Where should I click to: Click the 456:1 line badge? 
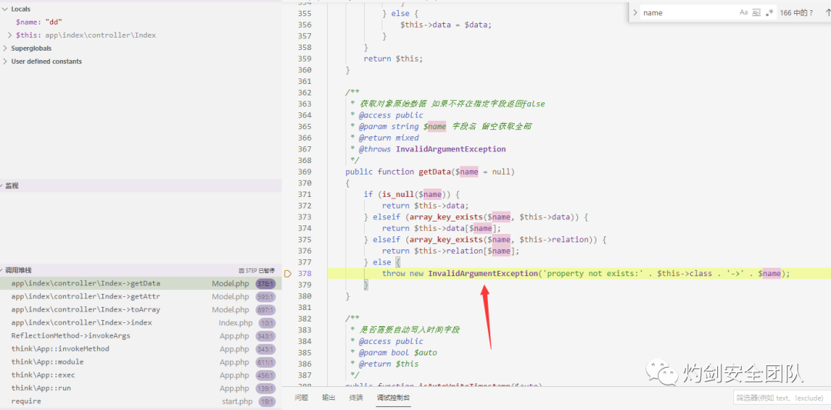pyautogui.click(x=265, y=375)
